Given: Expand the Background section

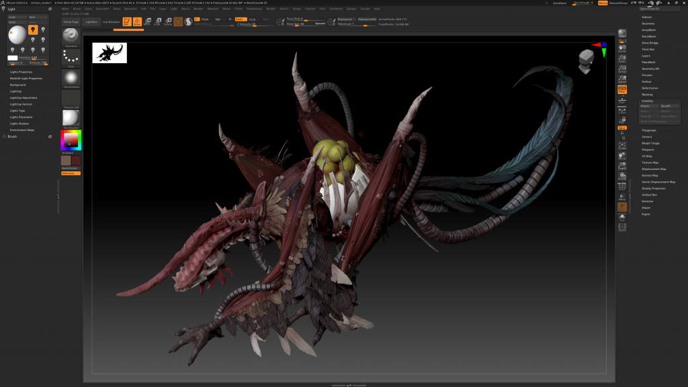Looking at the screenshot, I should click(18, 85).
